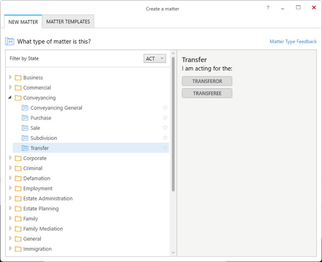Image resolution: width=322 pixels, height=262 pixels.
Task: Click the Criminal folder icon
Action: point(18,168)
